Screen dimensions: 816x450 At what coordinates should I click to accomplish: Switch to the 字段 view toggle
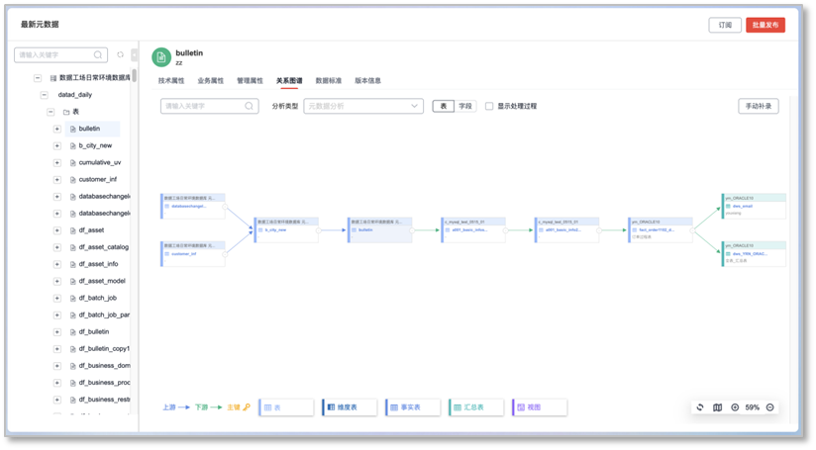(x=464, y=106)
